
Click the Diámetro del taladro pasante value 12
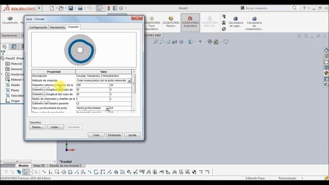pos(103,104)
